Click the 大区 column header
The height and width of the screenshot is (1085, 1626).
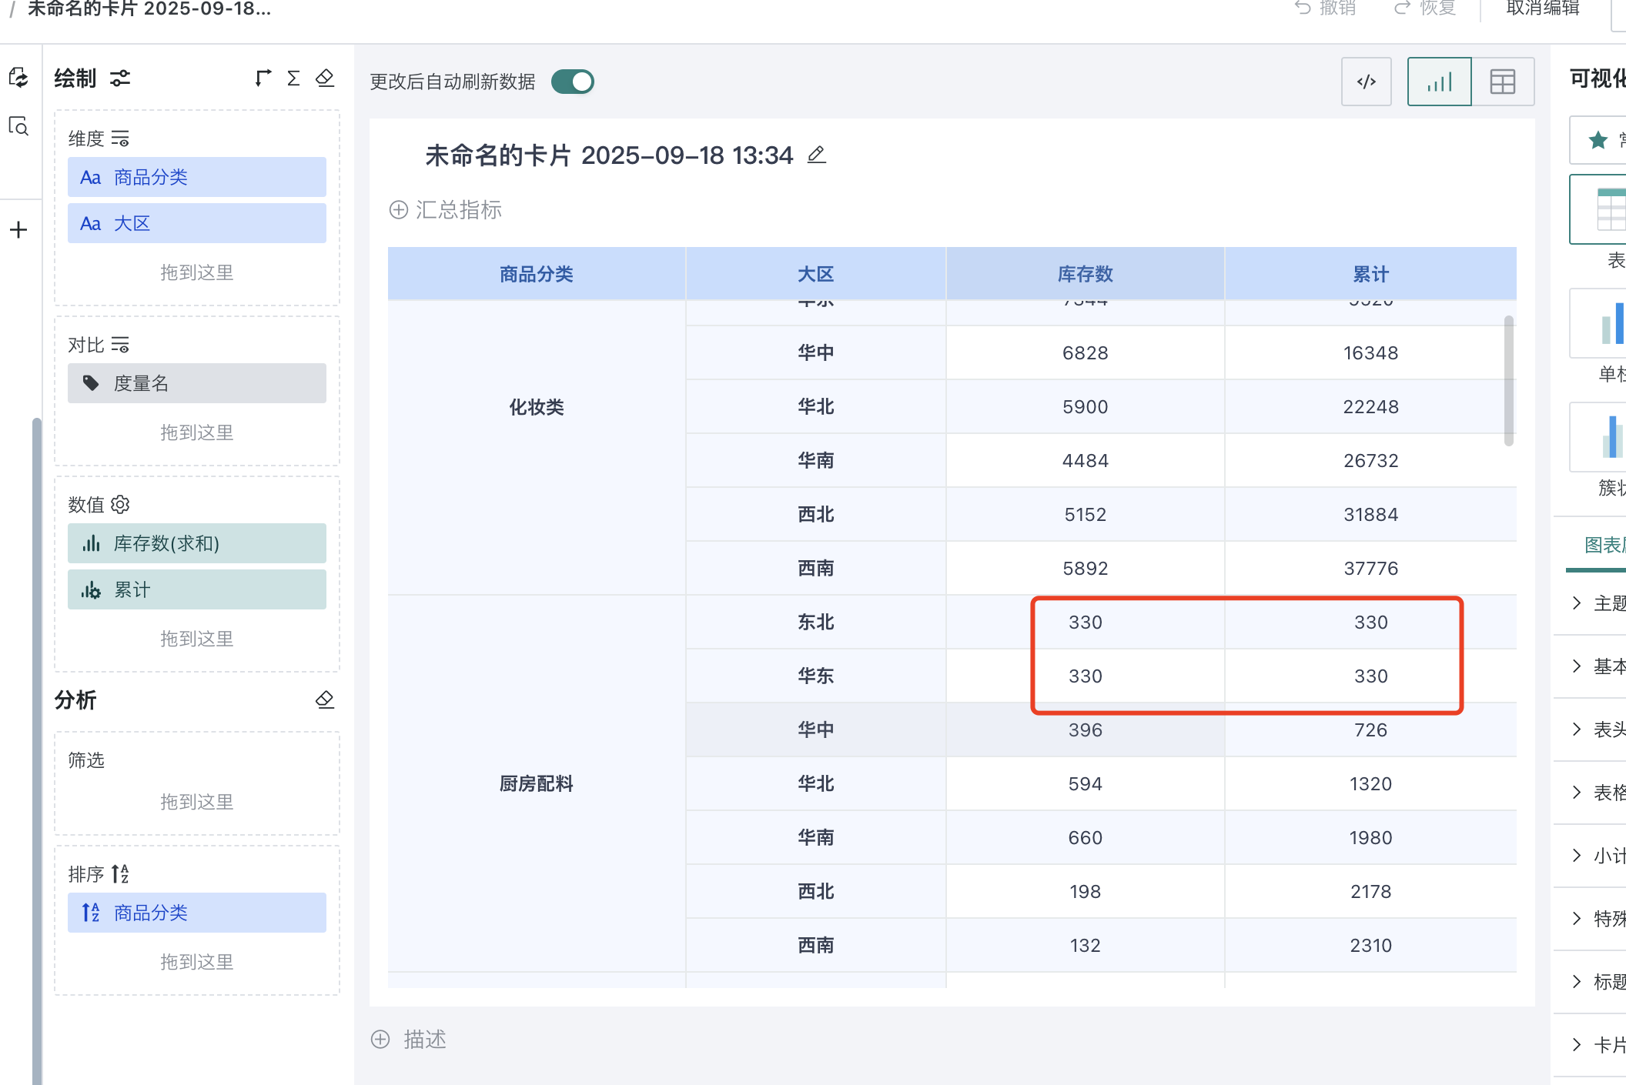click(816, 274)
